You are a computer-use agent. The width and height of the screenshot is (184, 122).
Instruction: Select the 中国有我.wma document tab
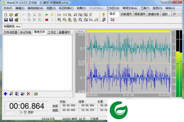pyautogui.click(x=12, y=26)
